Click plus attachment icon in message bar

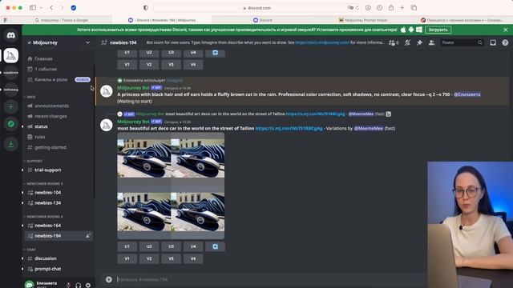[x=109, y=279]
